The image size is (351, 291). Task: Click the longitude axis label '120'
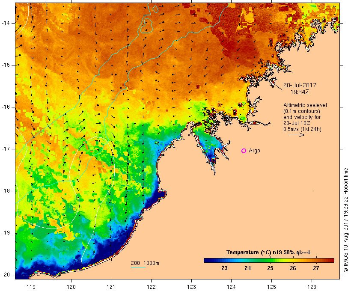[x=71, y=287]
